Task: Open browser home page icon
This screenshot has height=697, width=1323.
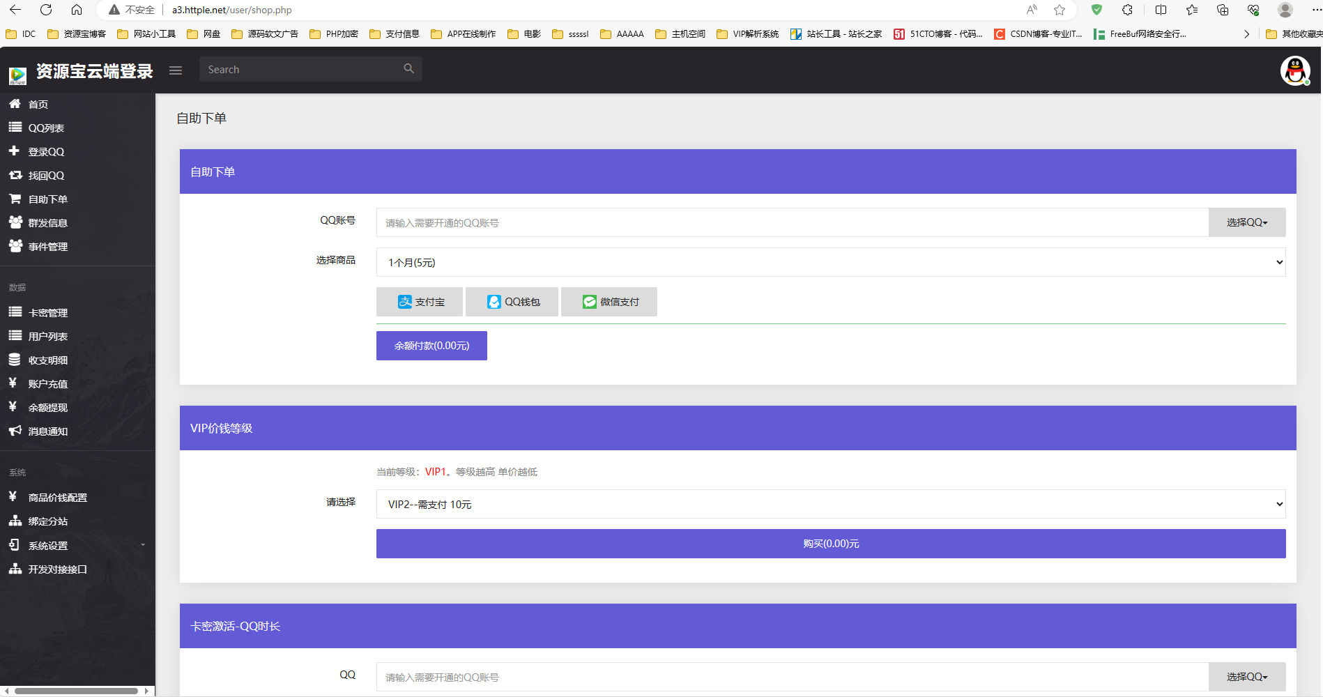Action: [x=77, y=10]
